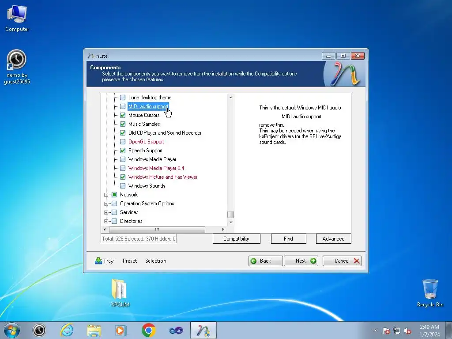Check the Windows Media Player box
The image size is (452, 339).
click(123, 159)
